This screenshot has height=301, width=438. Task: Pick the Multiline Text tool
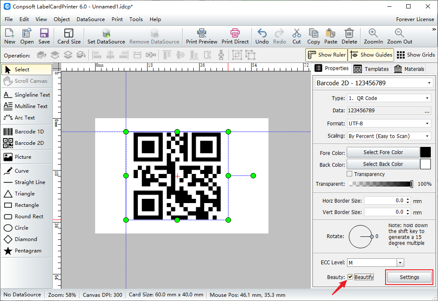click(27, 106)
